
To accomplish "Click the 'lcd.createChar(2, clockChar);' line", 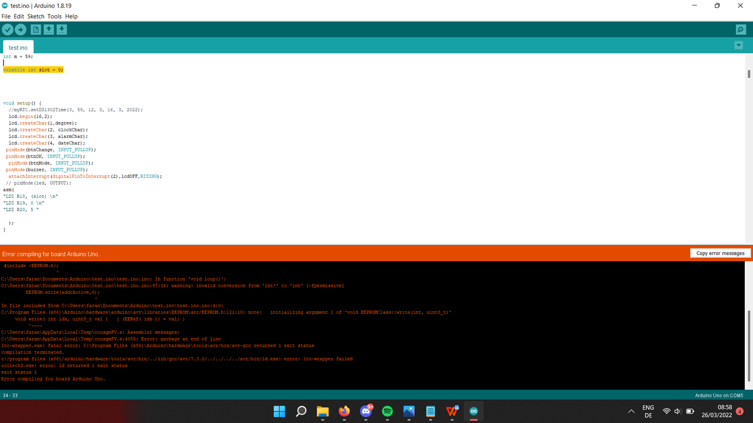I will tap(48, 130).
